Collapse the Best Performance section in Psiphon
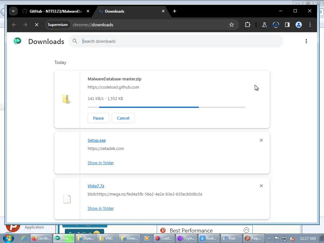Screen dimensions: 324x243 tap(246, 230)
